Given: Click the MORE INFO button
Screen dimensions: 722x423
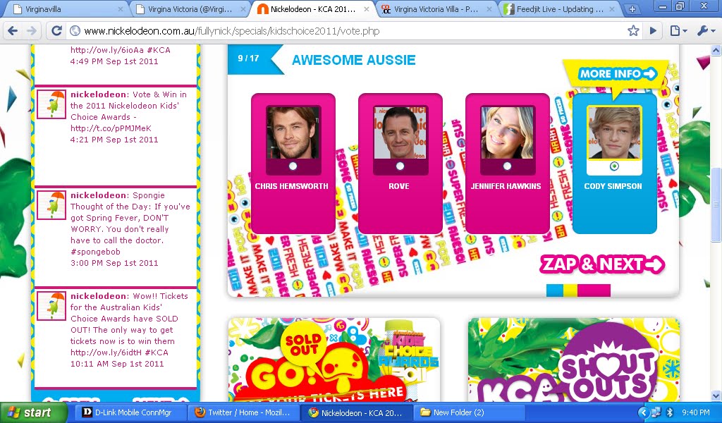Looking at the screenshot, I should [x=617, y=73].
